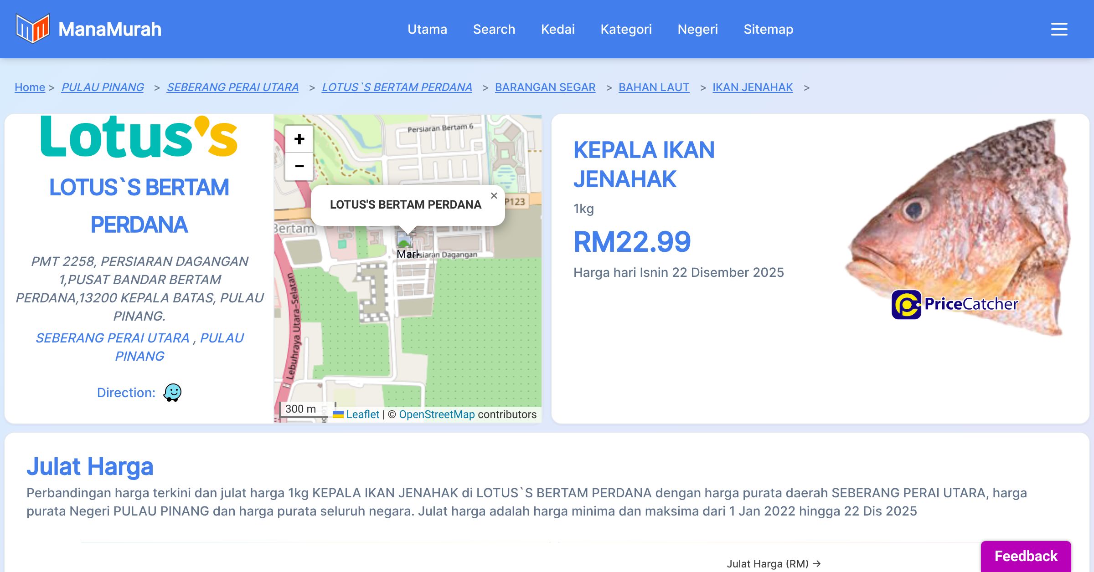Select Kategori in the top navigation

pyautogui.click(x=626, y=29)
